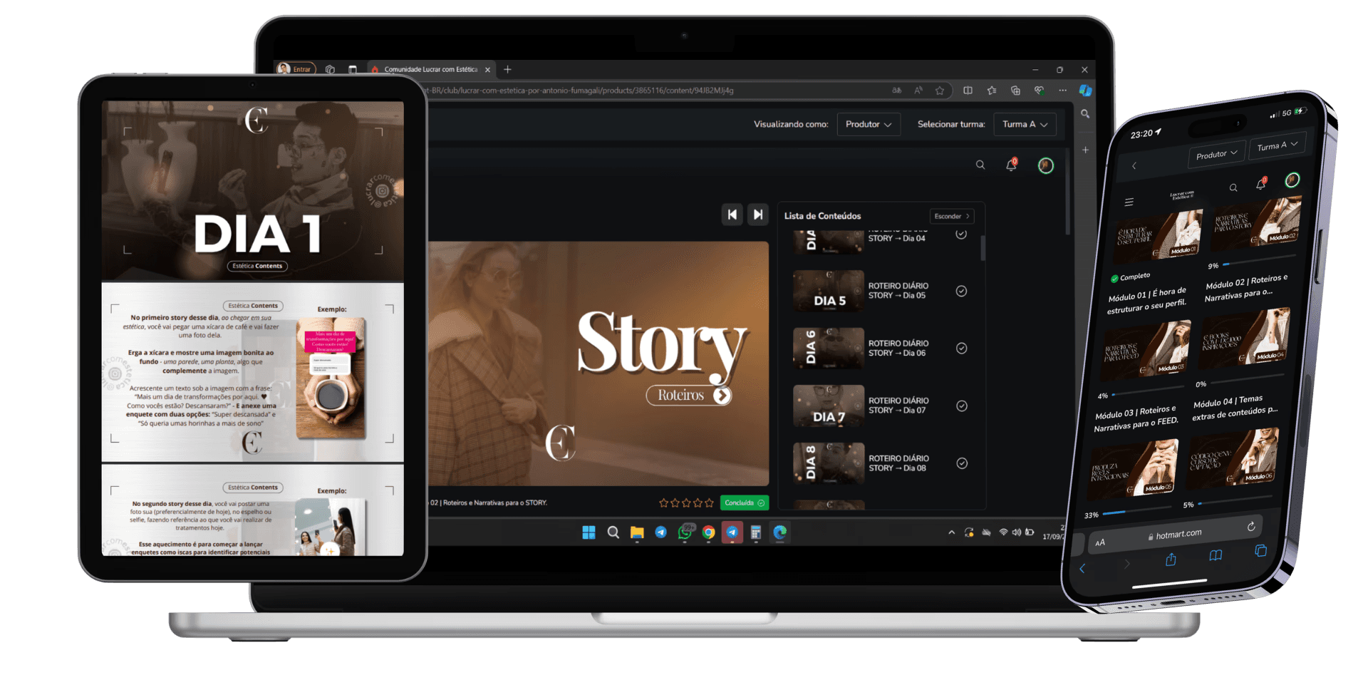
Task: Select ROTEIRO DIÁRIO STORY Dia 08 text
Action: pyautogui.click(x=898, y=463)
